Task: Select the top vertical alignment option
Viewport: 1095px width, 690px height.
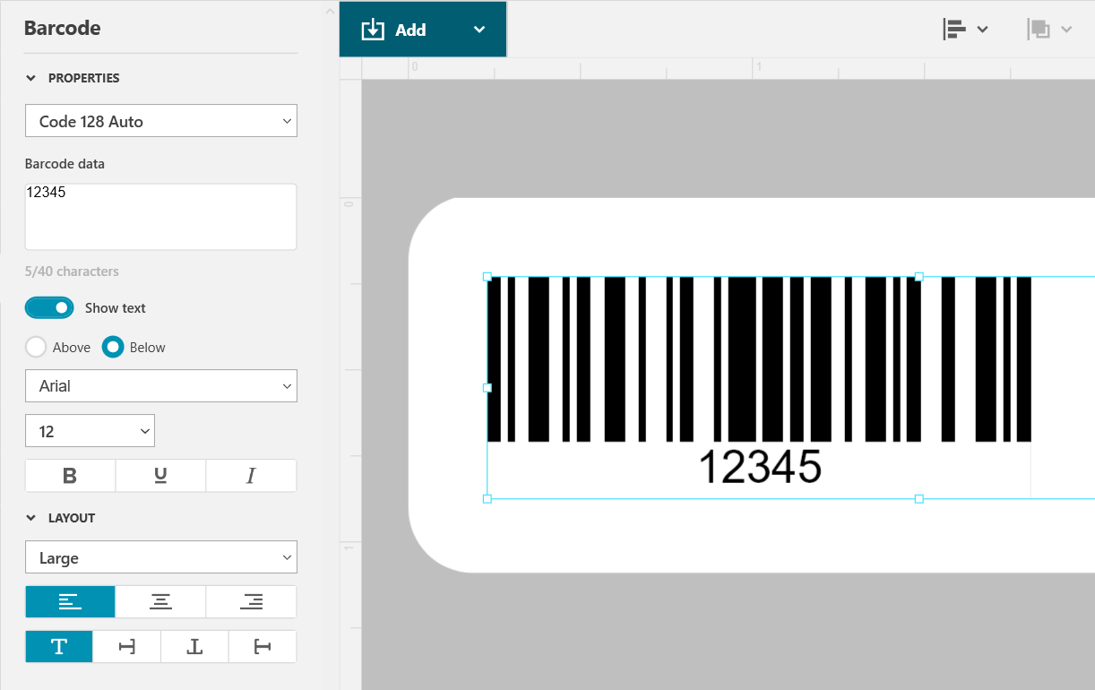Action: [x=59, y=647]
